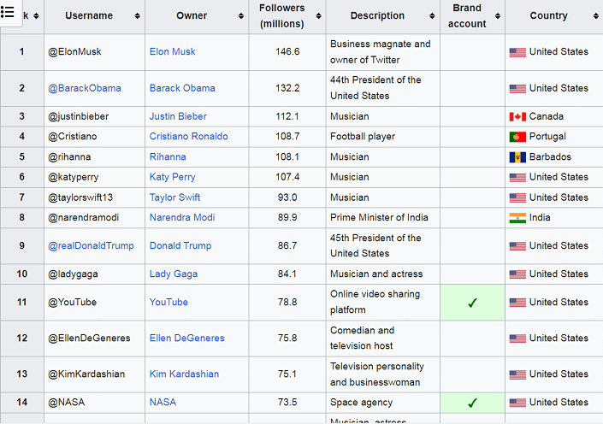Click the Portugal flag icon

click(x=517, y=137)
